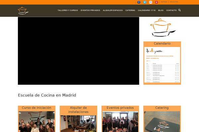Click the Curso de Iniciación group photo

pyautogui.click(x=36, y=122)
